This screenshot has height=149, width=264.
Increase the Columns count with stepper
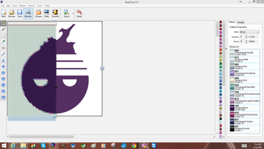(x=246, y=36)
